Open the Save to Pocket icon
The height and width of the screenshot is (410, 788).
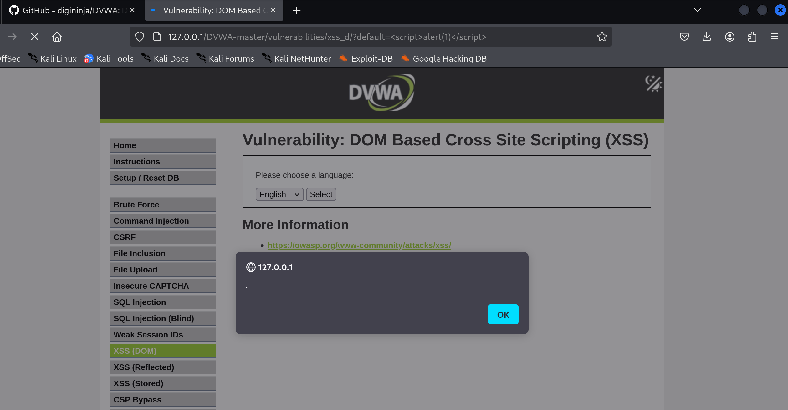pyautogui.click(x=684, y=37)
